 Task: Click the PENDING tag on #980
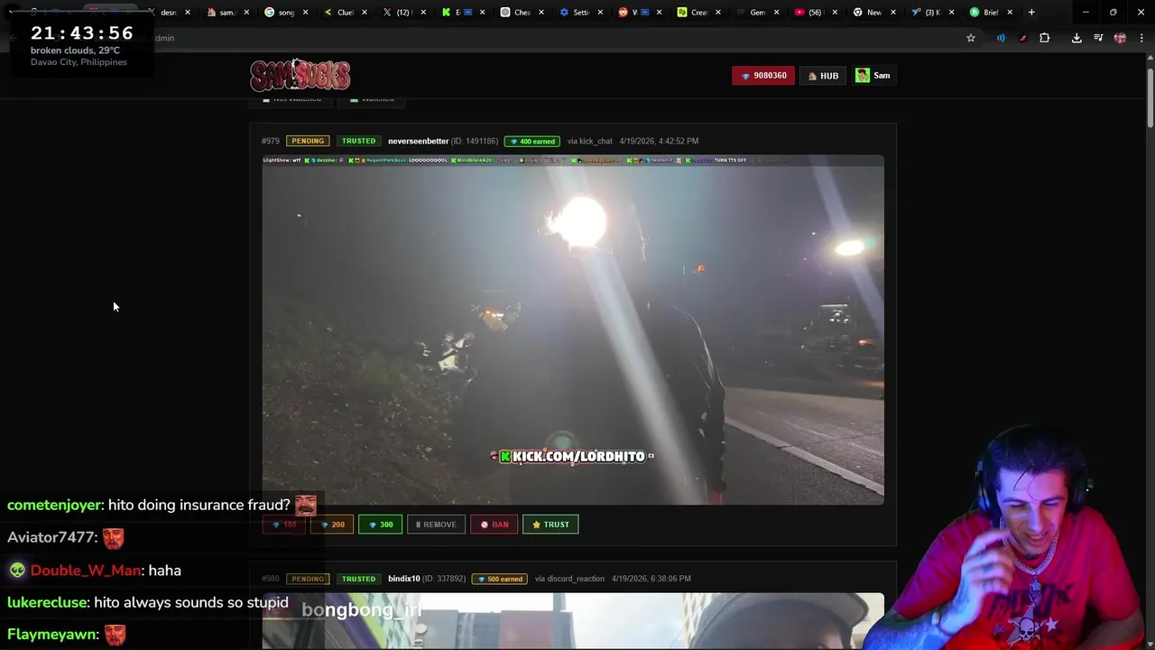308,579
